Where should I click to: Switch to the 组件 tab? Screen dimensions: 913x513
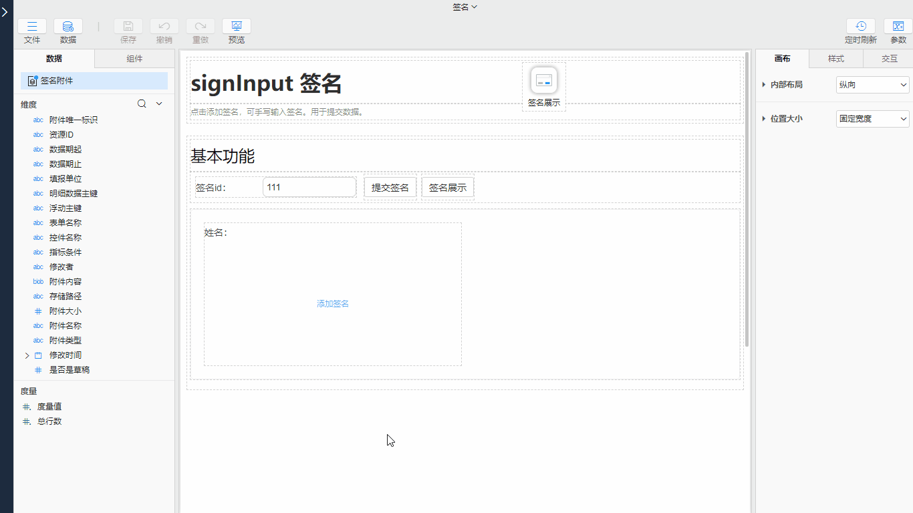(x=134, y=59)
